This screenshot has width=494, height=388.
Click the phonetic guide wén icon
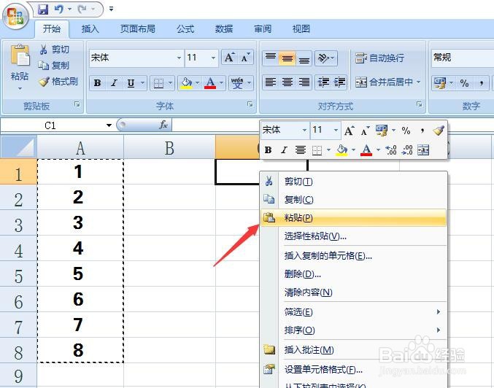point(237,83)
